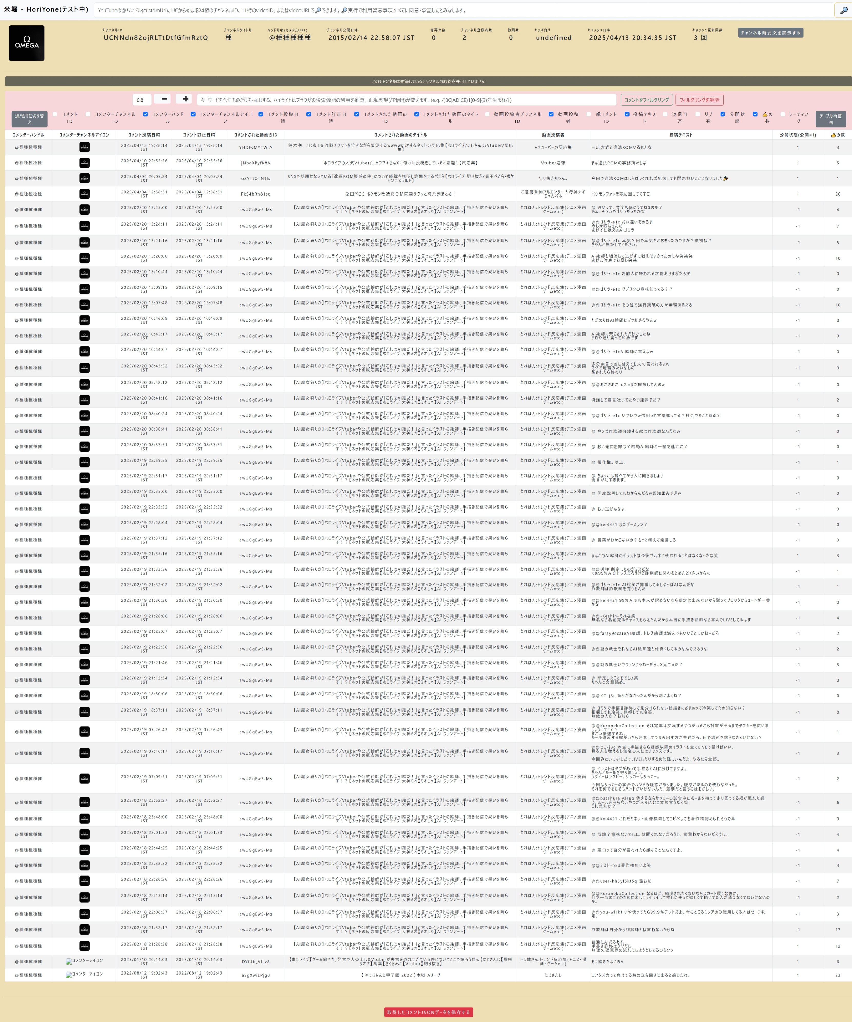
Task: Uncheck the thumbs-up count checkbox
Action: click(756, 114)
